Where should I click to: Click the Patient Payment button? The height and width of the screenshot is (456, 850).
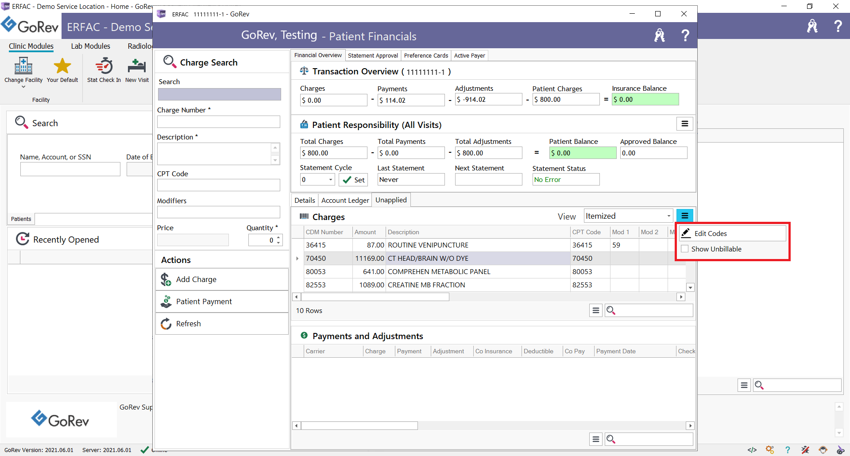[x=222, y=301]
